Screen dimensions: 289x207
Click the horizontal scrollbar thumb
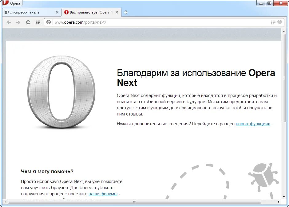pyautogui.click(x=134, y=202)
